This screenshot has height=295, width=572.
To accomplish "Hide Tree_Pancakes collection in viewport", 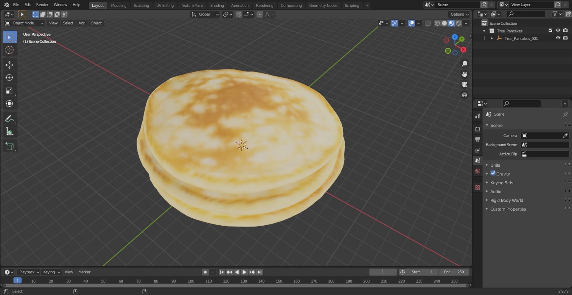I will tap(558, 30).
